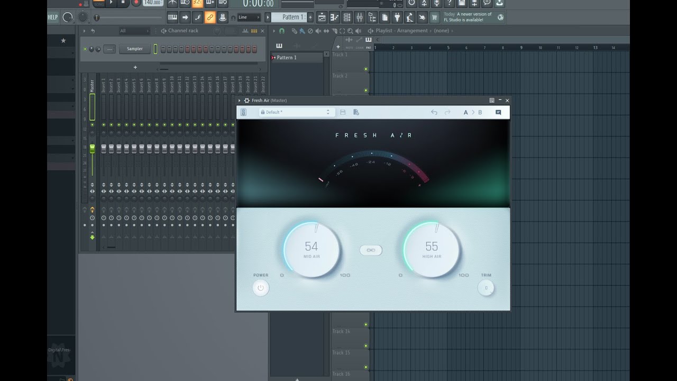Click the Fresh Air save-as preset icon
The height and width of the screenshot is (381, 677).
click(356, 112)
